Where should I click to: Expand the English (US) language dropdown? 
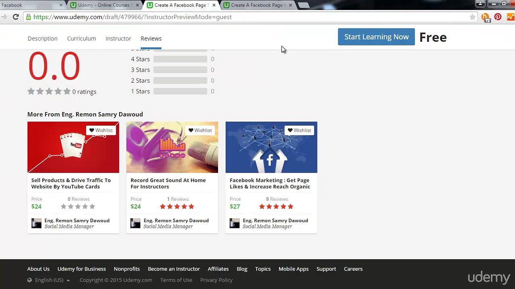tap(52, 280)
